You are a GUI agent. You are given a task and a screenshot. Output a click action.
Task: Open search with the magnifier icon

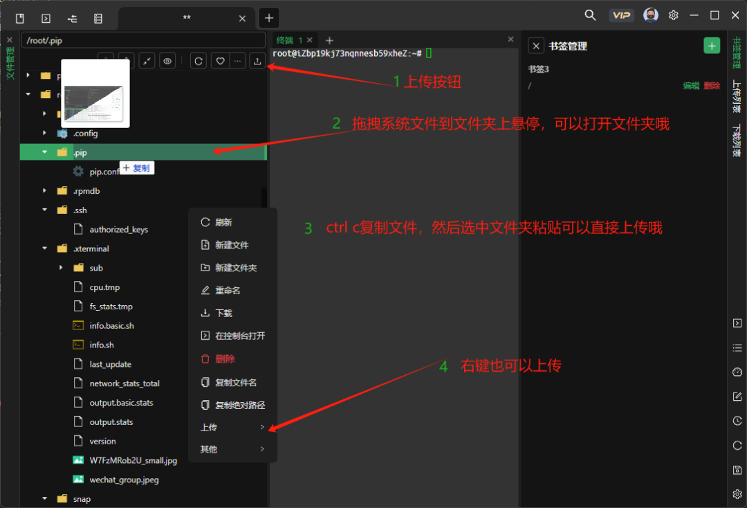point(590,15)
